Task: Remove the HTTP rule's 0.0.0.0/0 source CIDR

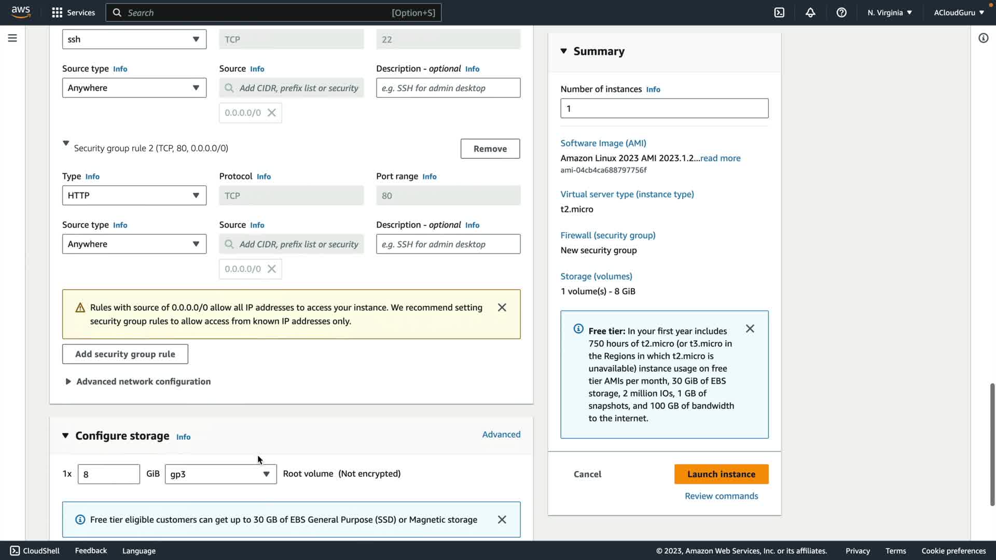Action: [271, 269]
